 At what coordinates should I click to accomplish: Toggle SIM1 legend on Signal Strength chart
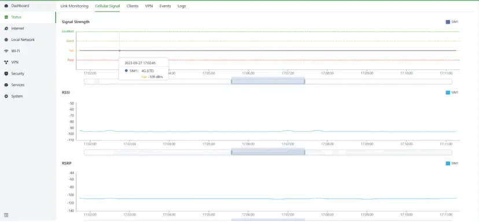coord(452,22)
